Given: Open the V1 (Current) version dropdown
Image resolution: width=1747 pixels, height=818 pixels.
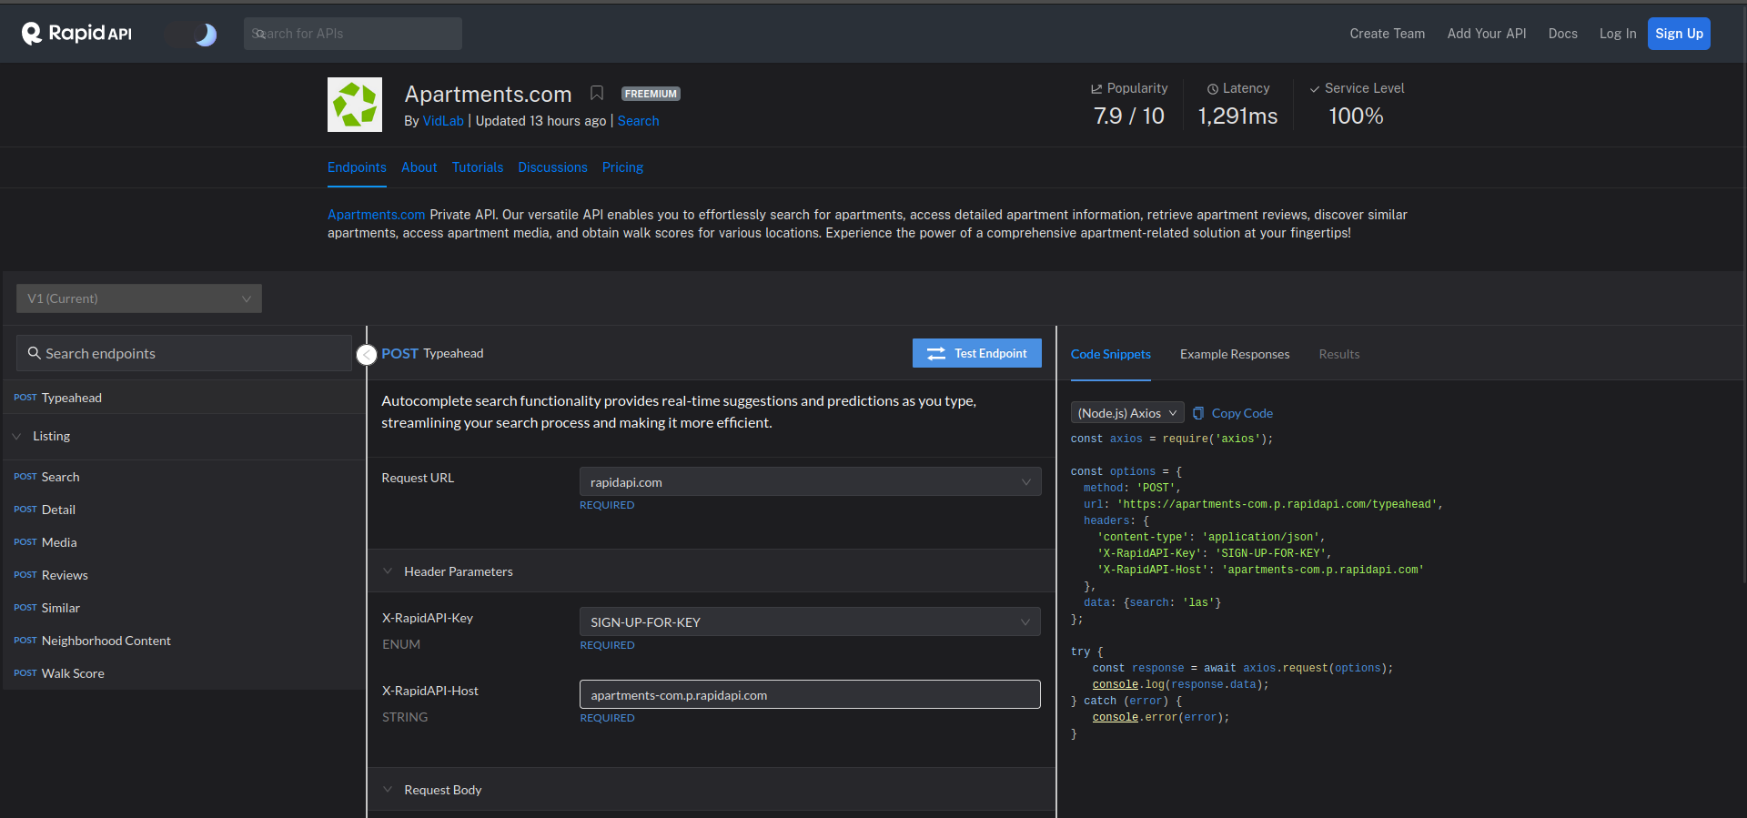Looking at the screenshot, I should coord(139,298).
